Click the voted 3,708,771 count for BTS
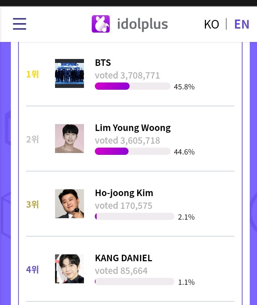 tap(127, 75)
